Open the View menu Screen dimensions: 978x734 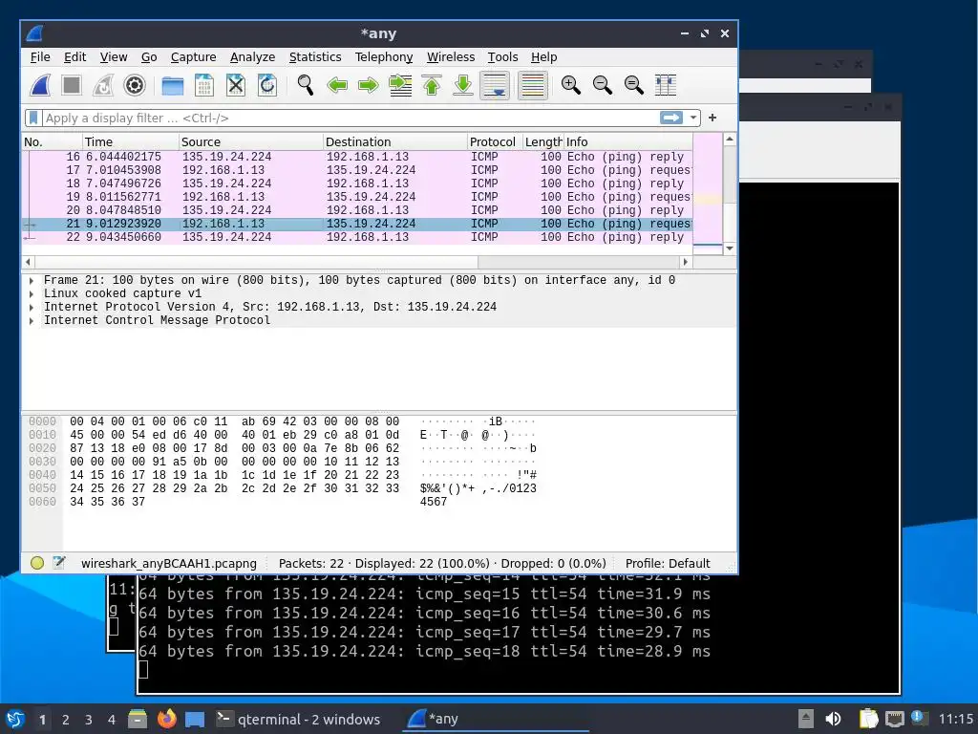(x=114, y=56)
